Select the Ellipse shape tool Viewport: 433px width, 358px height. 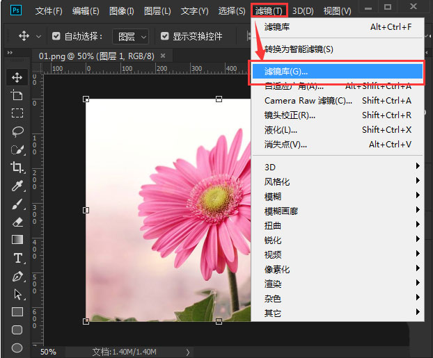(17, 348)
